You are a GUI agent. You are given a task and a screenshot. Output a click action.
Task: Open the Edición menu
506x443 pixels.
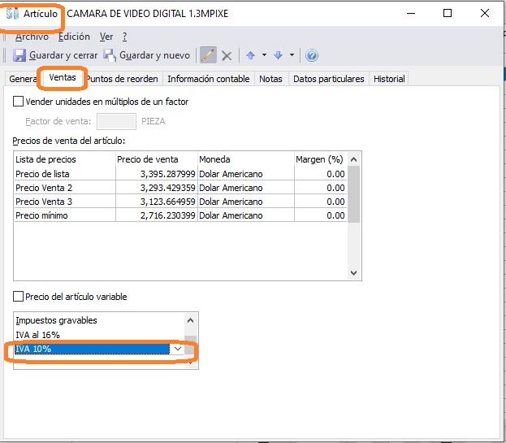74,37
